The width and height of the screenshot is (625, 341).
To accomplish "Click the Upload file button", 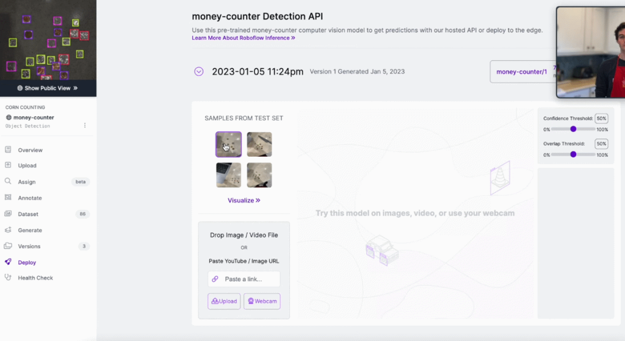I will click(x=224, y=301).
